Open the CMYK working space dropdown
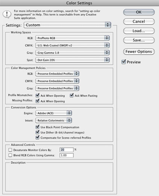This screenshot has height=196, width=159. (x=72, y=45)
